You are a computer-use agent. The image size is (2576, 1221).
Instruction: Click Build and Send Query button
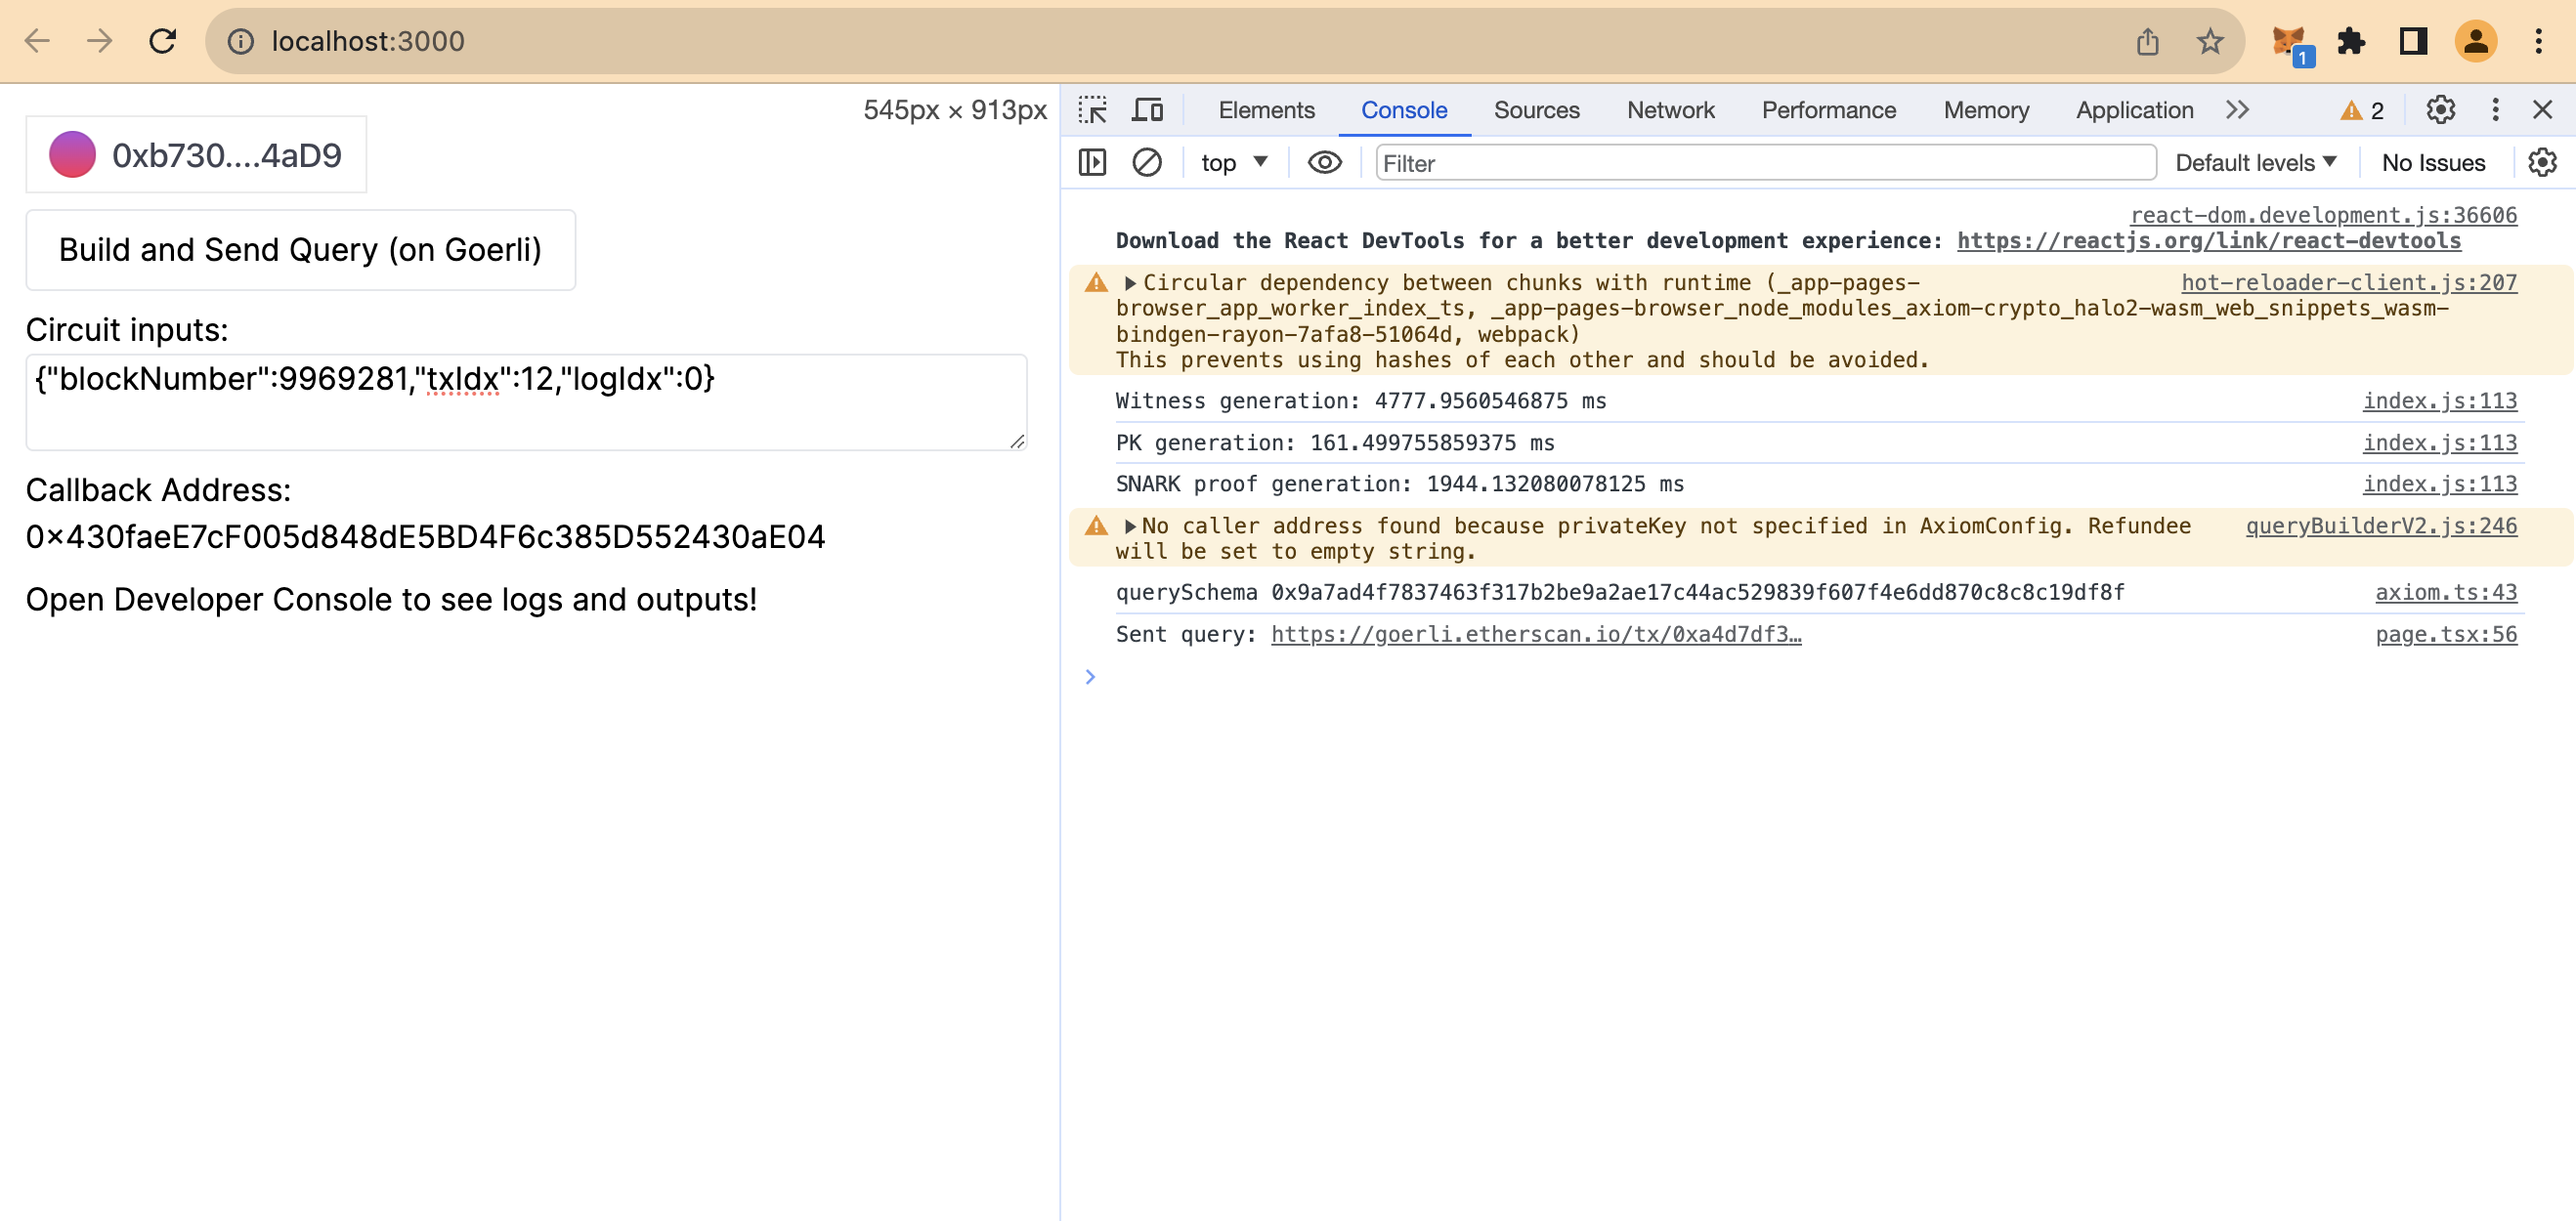coord(301,249)
